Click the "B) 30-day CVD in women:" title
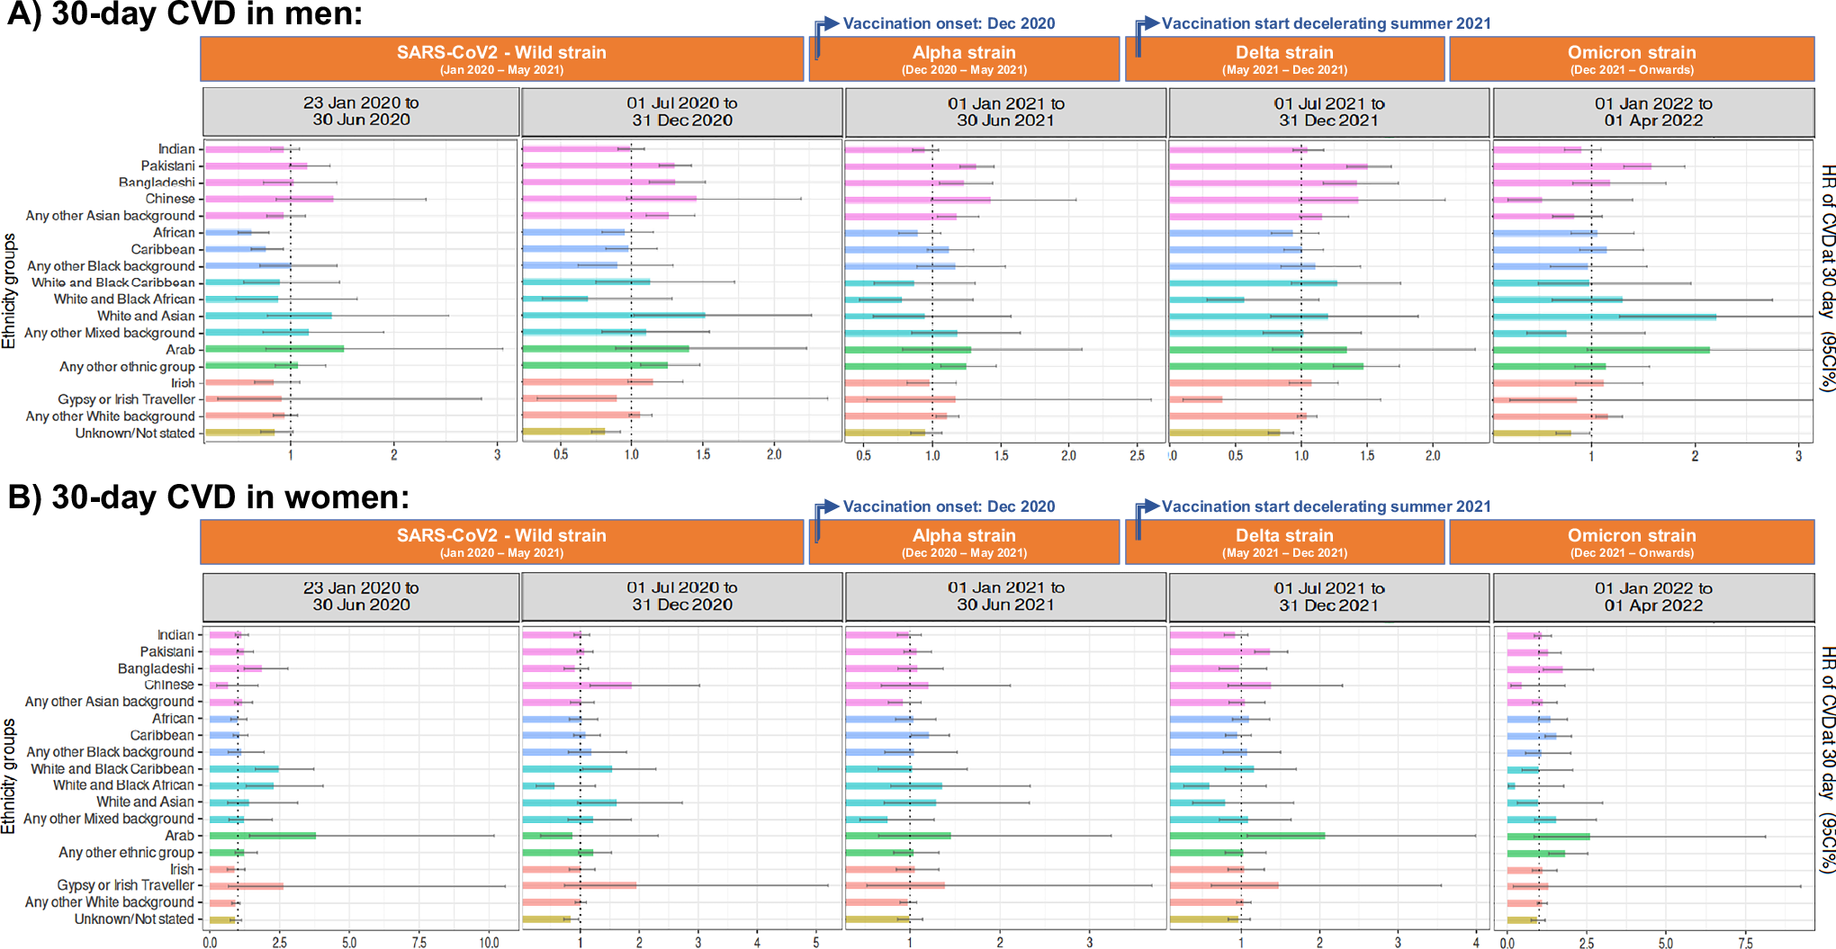This screenshot has width=1836, height=949. click(208, 497)
